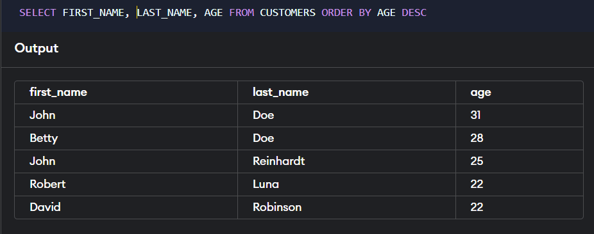594x234 pixels.
Task: Click the ORDER keyword in the query
Action: [337, 12]
